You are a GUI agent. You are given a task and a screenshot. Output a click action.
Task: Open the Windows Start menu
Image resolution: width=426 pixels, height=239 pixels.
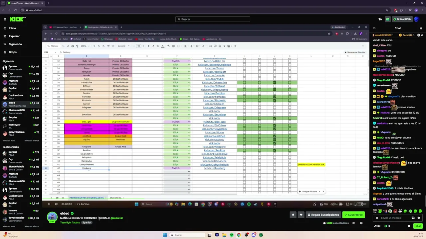point(165,235)
